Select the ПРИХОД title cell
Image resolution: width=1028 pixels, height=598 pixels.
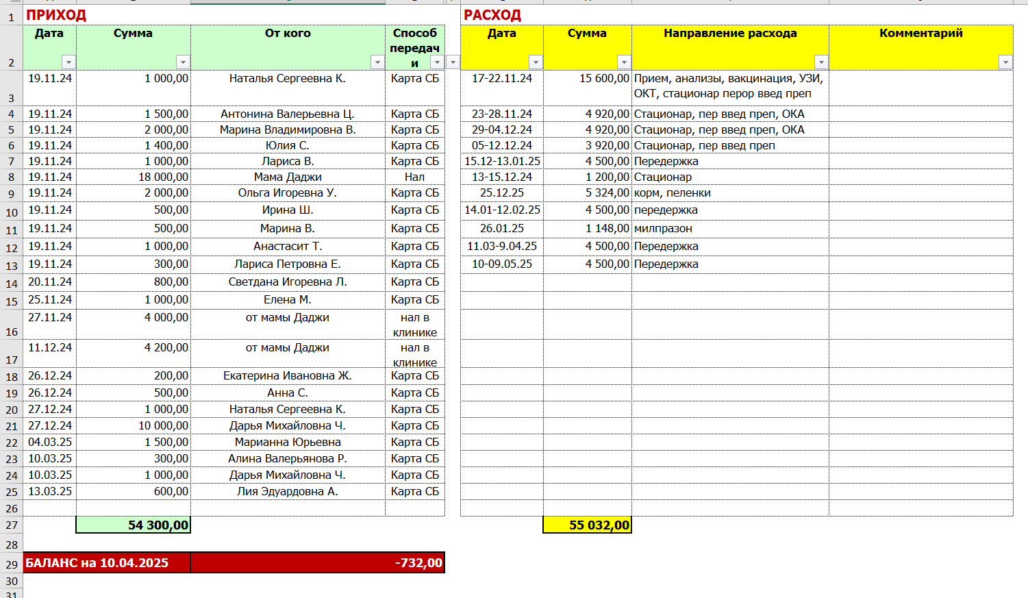(x=56, y=15)
